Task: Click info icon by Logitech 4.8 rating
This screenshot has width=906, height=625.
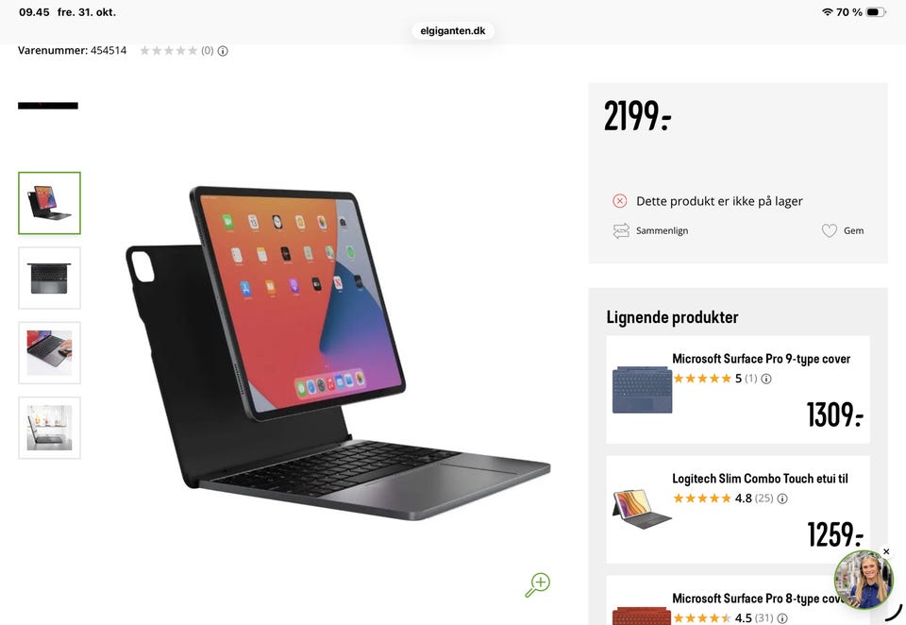Action: point(782,498)
